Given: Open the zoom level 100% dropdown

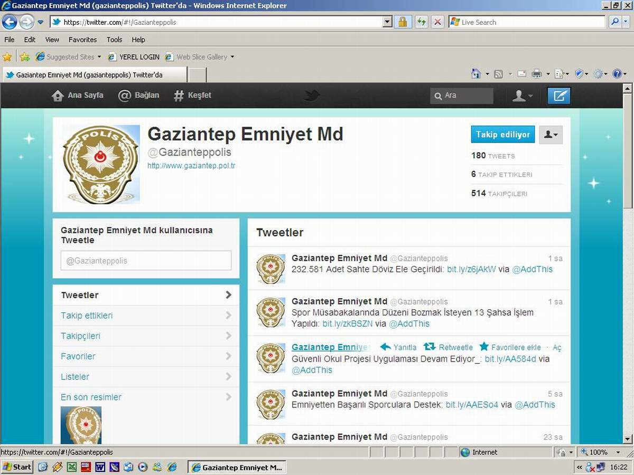Looking at the screenshot, I should pos(618,452).
